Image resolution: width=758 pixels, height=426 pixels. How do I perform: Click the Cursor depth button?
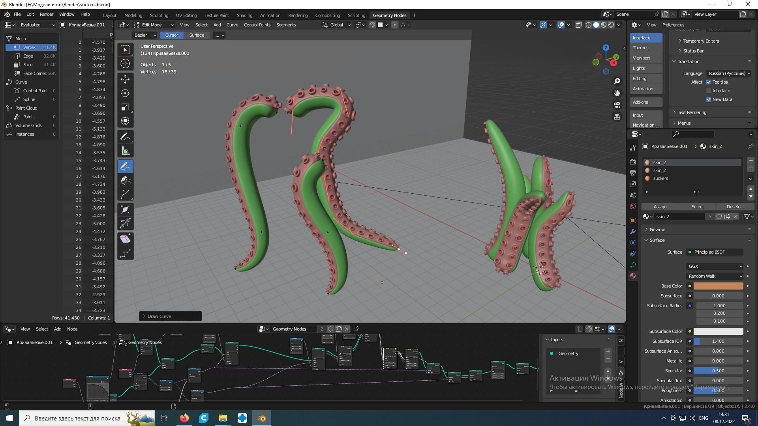[x=171, y=35]
